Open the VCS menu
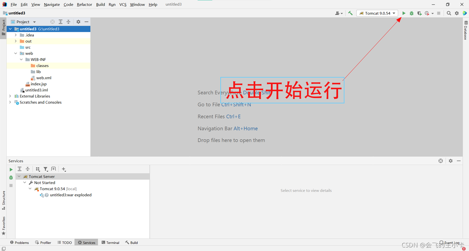This screenshot has width=469, height=251. tap(123, 5)
